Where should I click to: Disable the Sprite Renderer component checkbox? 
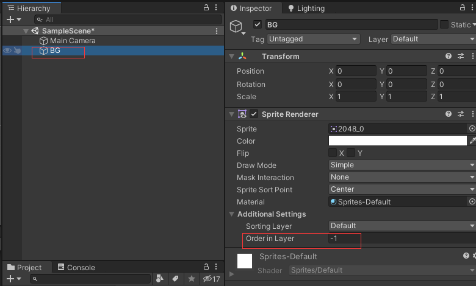pos(254,114)
